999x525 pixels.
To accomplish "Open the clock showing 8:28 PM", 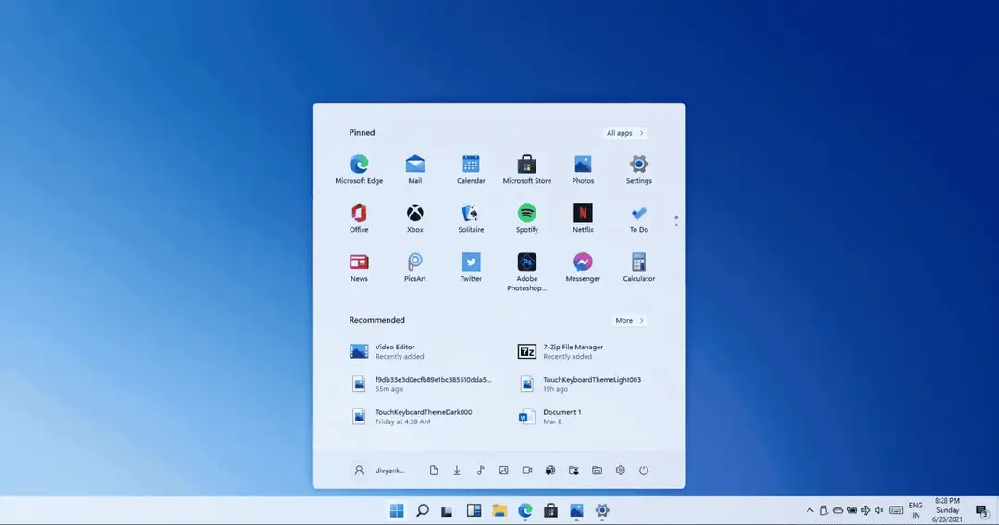I will pos(947,510).
